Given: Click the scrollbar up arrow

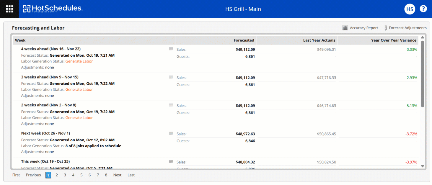Looking at the screenshot, I should pyautogui.click(x=422, y=37).
